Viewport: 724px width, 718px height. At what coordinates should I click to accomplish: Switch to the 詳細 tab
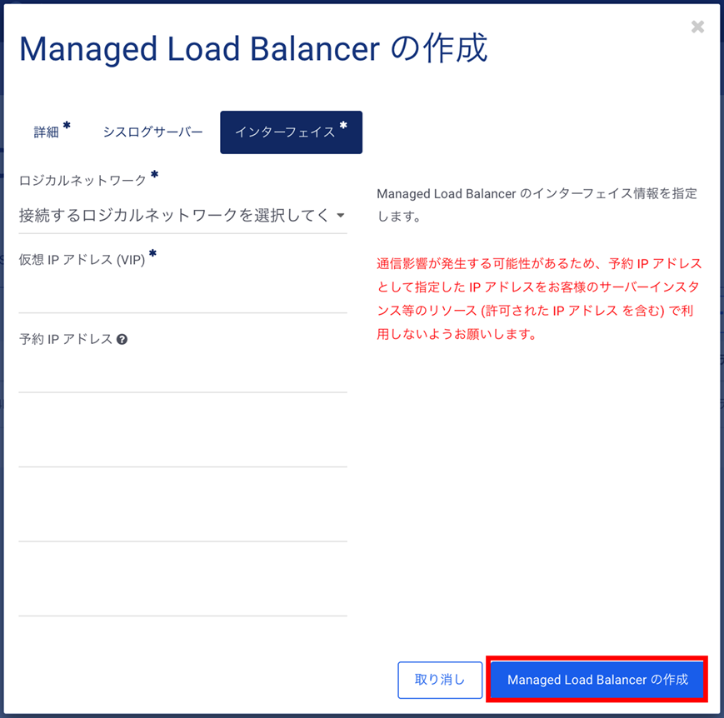[x=46, y=132]
